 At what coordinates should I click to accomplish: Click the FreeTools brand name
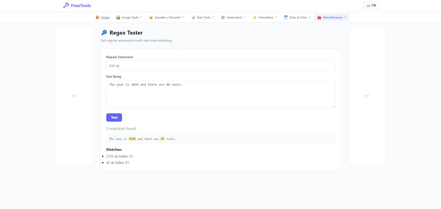pyautogui.click(x=81, y=6)
